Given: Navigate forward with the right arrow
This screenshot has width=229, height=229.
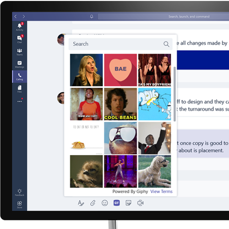Looking at the screenshot, I should pyautogui.click(x=24, y=16).
